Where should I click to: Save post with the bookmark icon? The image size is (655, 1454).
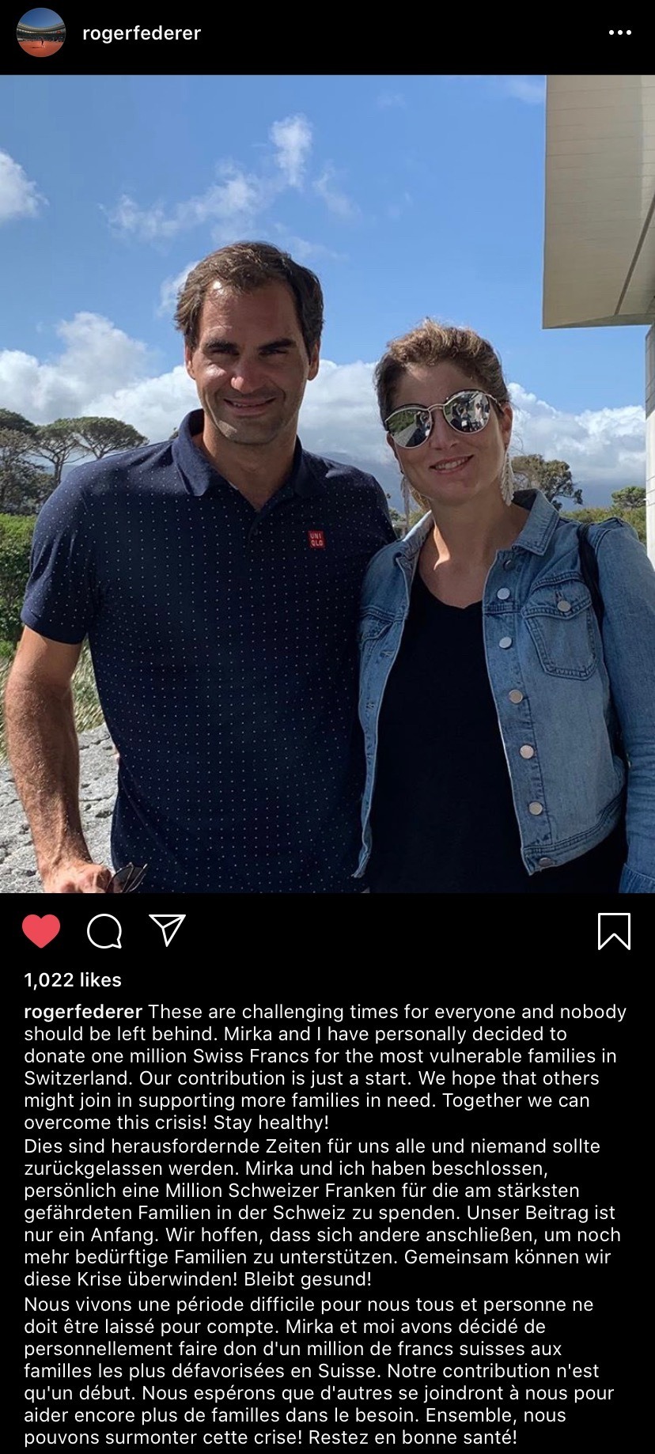point(614,930)
